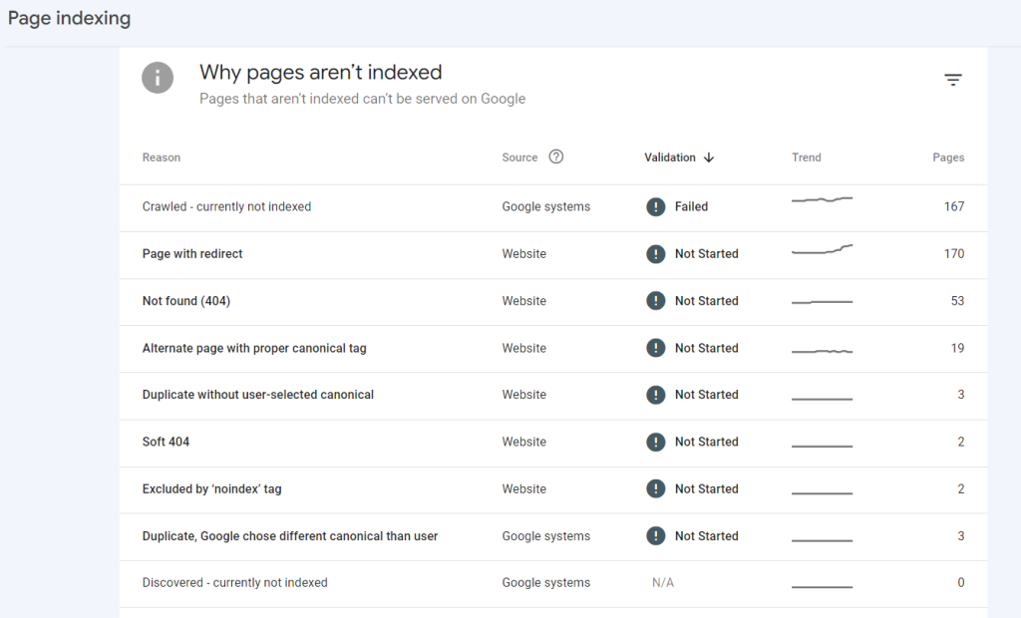Click the warning icon on Alternate page row

(655, 348)
